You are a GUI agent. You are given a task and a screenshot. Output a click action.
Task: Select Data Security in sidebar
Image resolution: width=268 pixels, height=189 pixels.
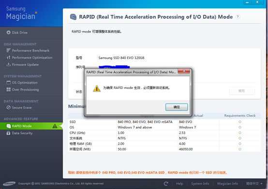coord(22,133)
